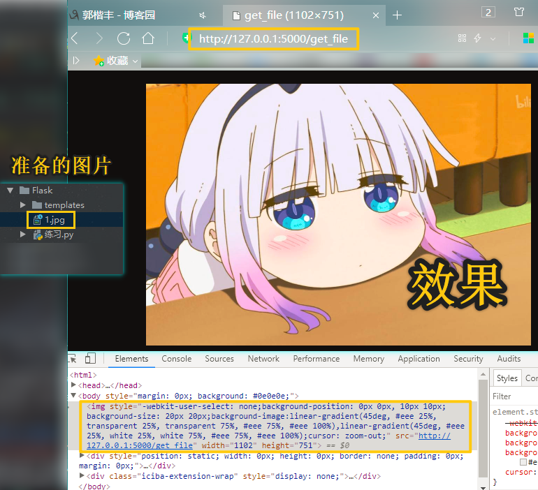Click the displayed anime image
Screen dimensions: 538x490
click(338, 214)
